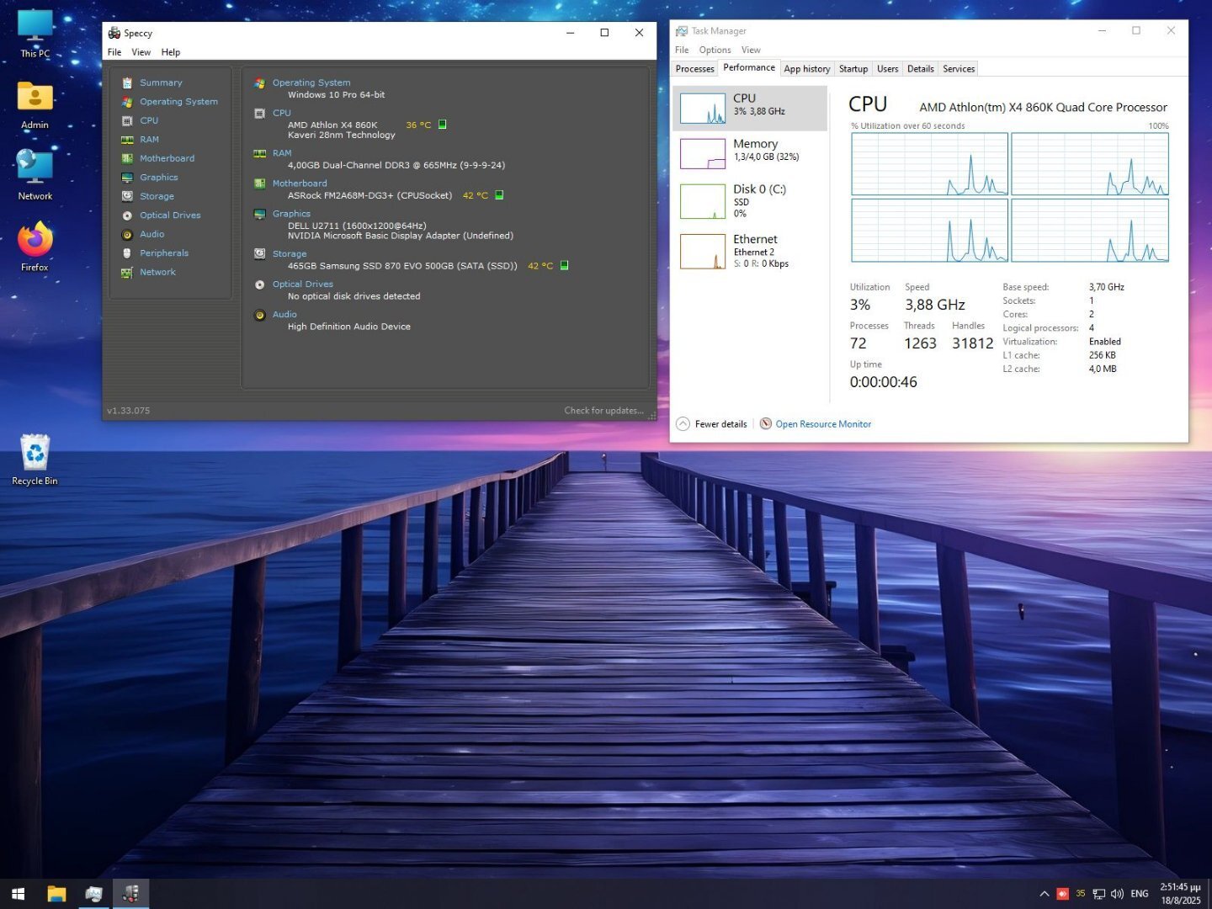Click the Audio speaker icon in summary pane

coord(260,315)
